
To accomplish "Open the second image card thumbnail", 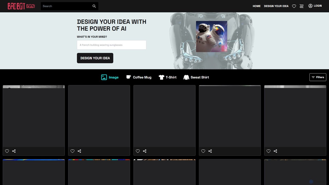I will coord(99,116).
